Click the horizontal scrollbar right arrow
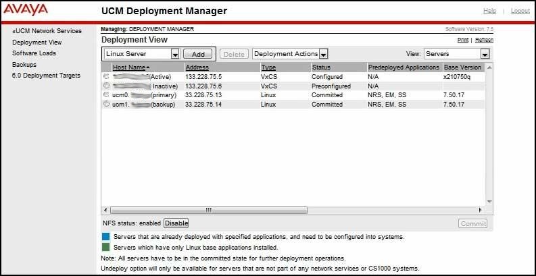The height and width of the screenshot is (276, 536). [x=481, y=210]
